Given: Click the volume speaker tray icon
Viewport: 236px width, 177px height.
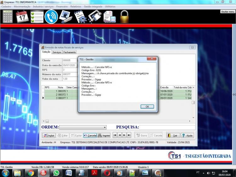Looking at the screenshot, I should [x=208, y=173].
